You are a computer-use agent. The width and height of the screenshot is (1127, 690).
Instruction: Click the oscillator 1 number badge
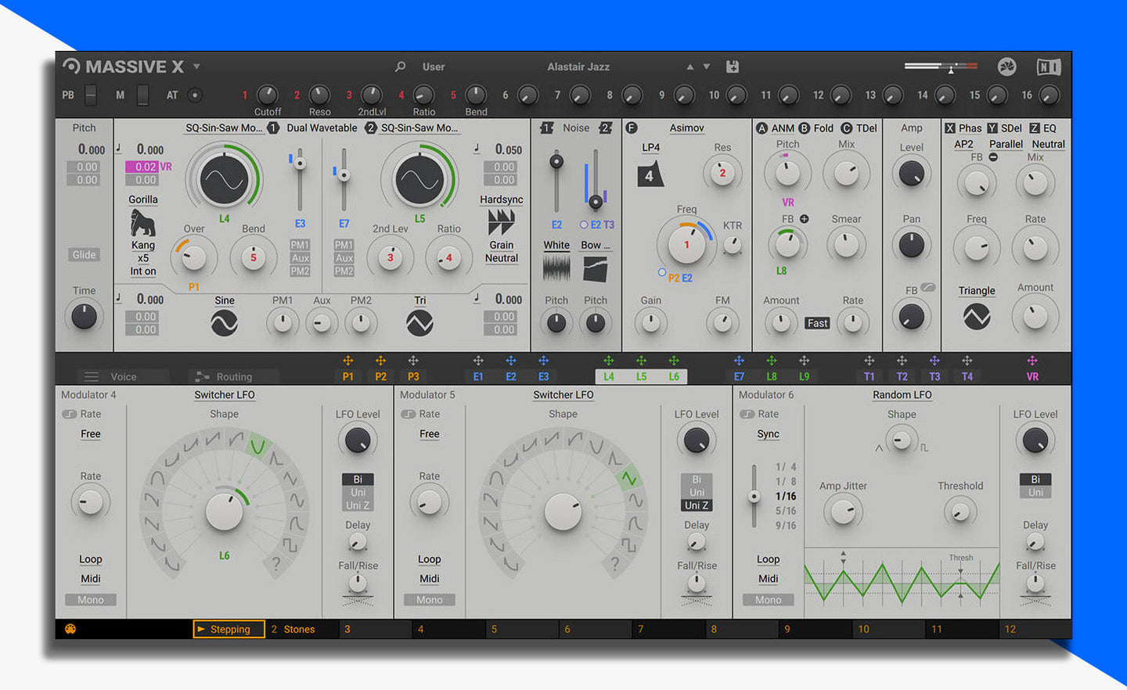click(273, 128)
